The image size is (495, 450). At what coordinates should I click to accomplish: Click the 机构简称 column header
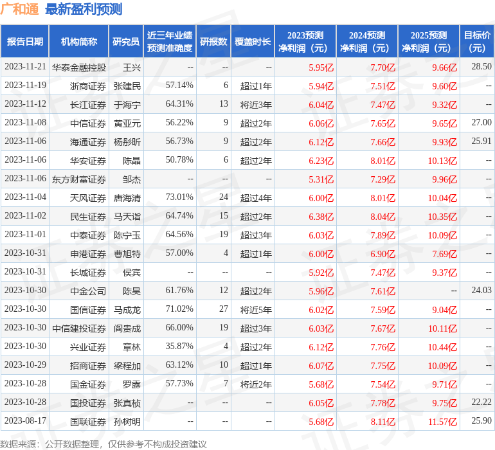[79, 41]
